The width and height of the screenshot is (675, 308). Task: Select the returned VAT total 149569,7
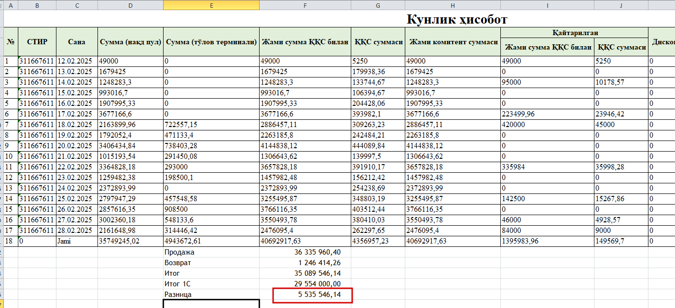coord(621,241)
